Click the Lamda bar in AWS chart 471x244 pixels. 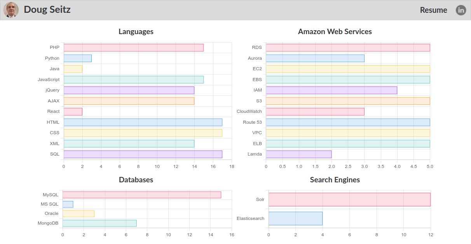[298, 154]
